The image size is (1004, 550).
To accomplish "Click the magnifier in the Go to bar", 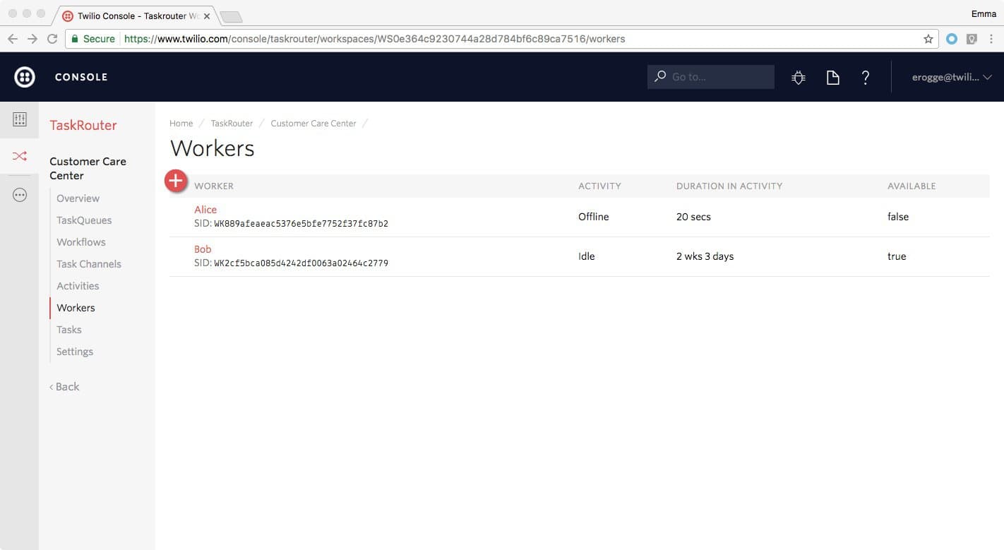I will 659,76.
